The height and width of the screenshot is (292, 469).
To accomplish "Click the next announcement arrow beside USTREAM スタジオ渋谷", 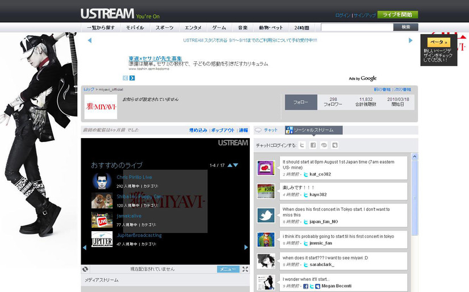I will 411,40.
